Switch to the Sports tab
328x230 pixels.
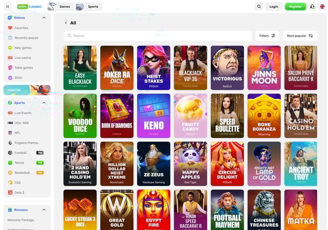[89, 7]
